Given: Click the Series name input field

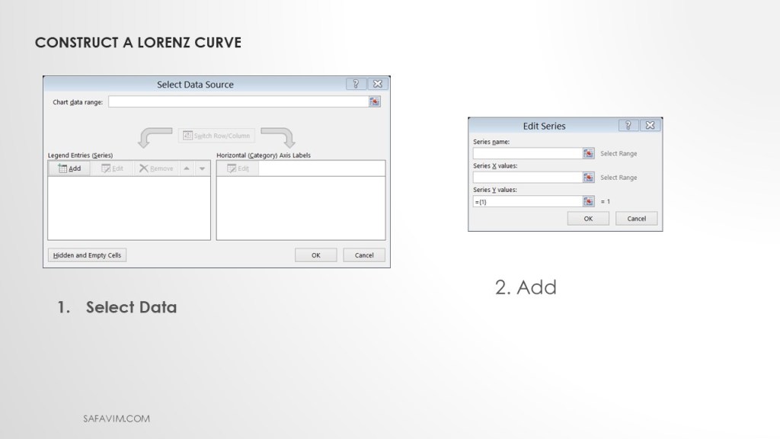Looking at the screenshot, I should [527, 153].
